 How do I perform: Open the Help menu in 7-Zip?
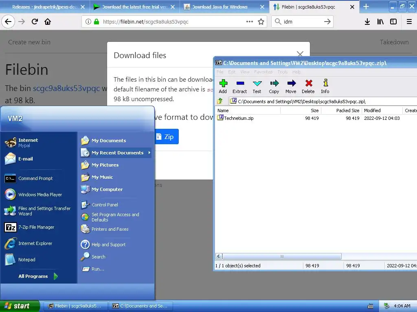[x=296, y=72]
